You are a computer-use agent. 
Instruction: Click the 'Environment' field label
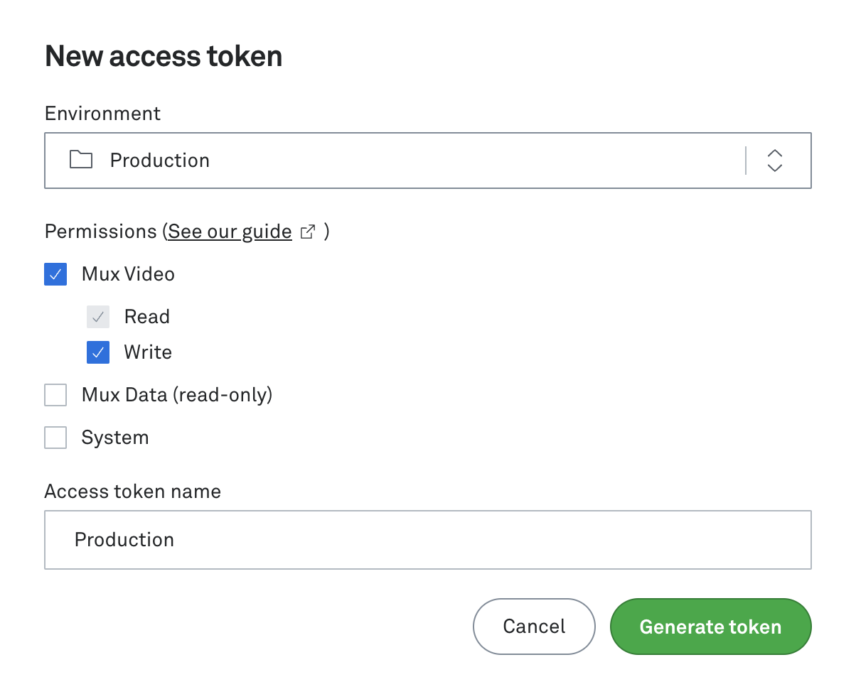click(102, 114)
